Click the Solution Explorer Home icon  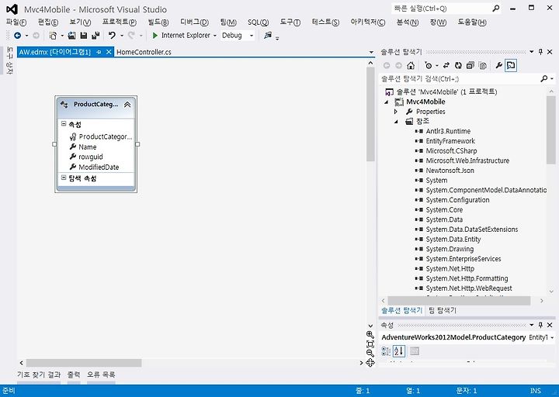[411, 65]
